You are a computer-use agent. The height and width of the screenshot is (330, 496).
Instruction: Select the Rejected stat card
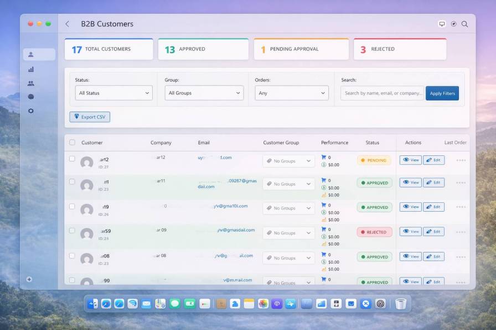(400, 49)
